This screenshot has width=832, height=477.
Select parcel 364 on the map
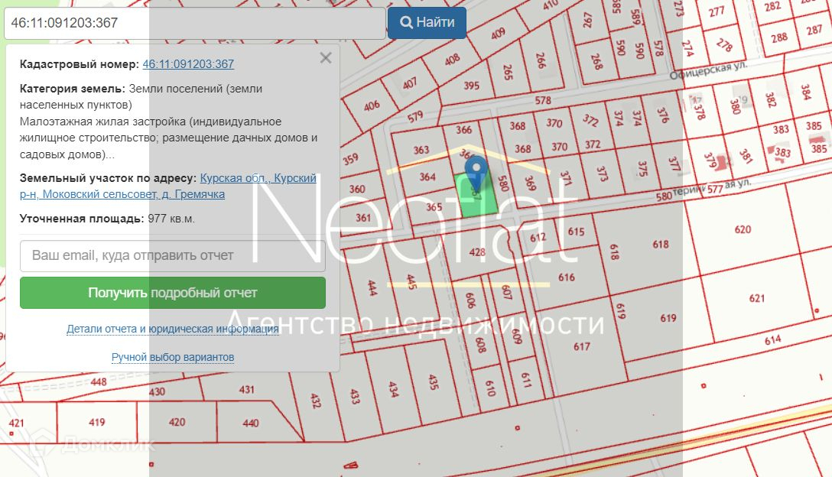(427, 177)
